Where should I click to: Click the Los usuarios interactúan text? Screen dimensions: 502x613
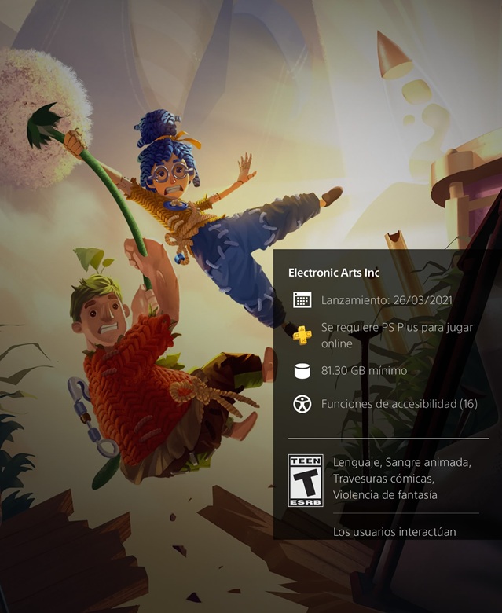click(x=394, y=532)
